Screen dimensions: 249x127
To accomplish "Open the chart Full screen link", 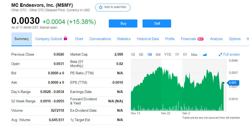I will pyautogui.click(x=229, y=55).
